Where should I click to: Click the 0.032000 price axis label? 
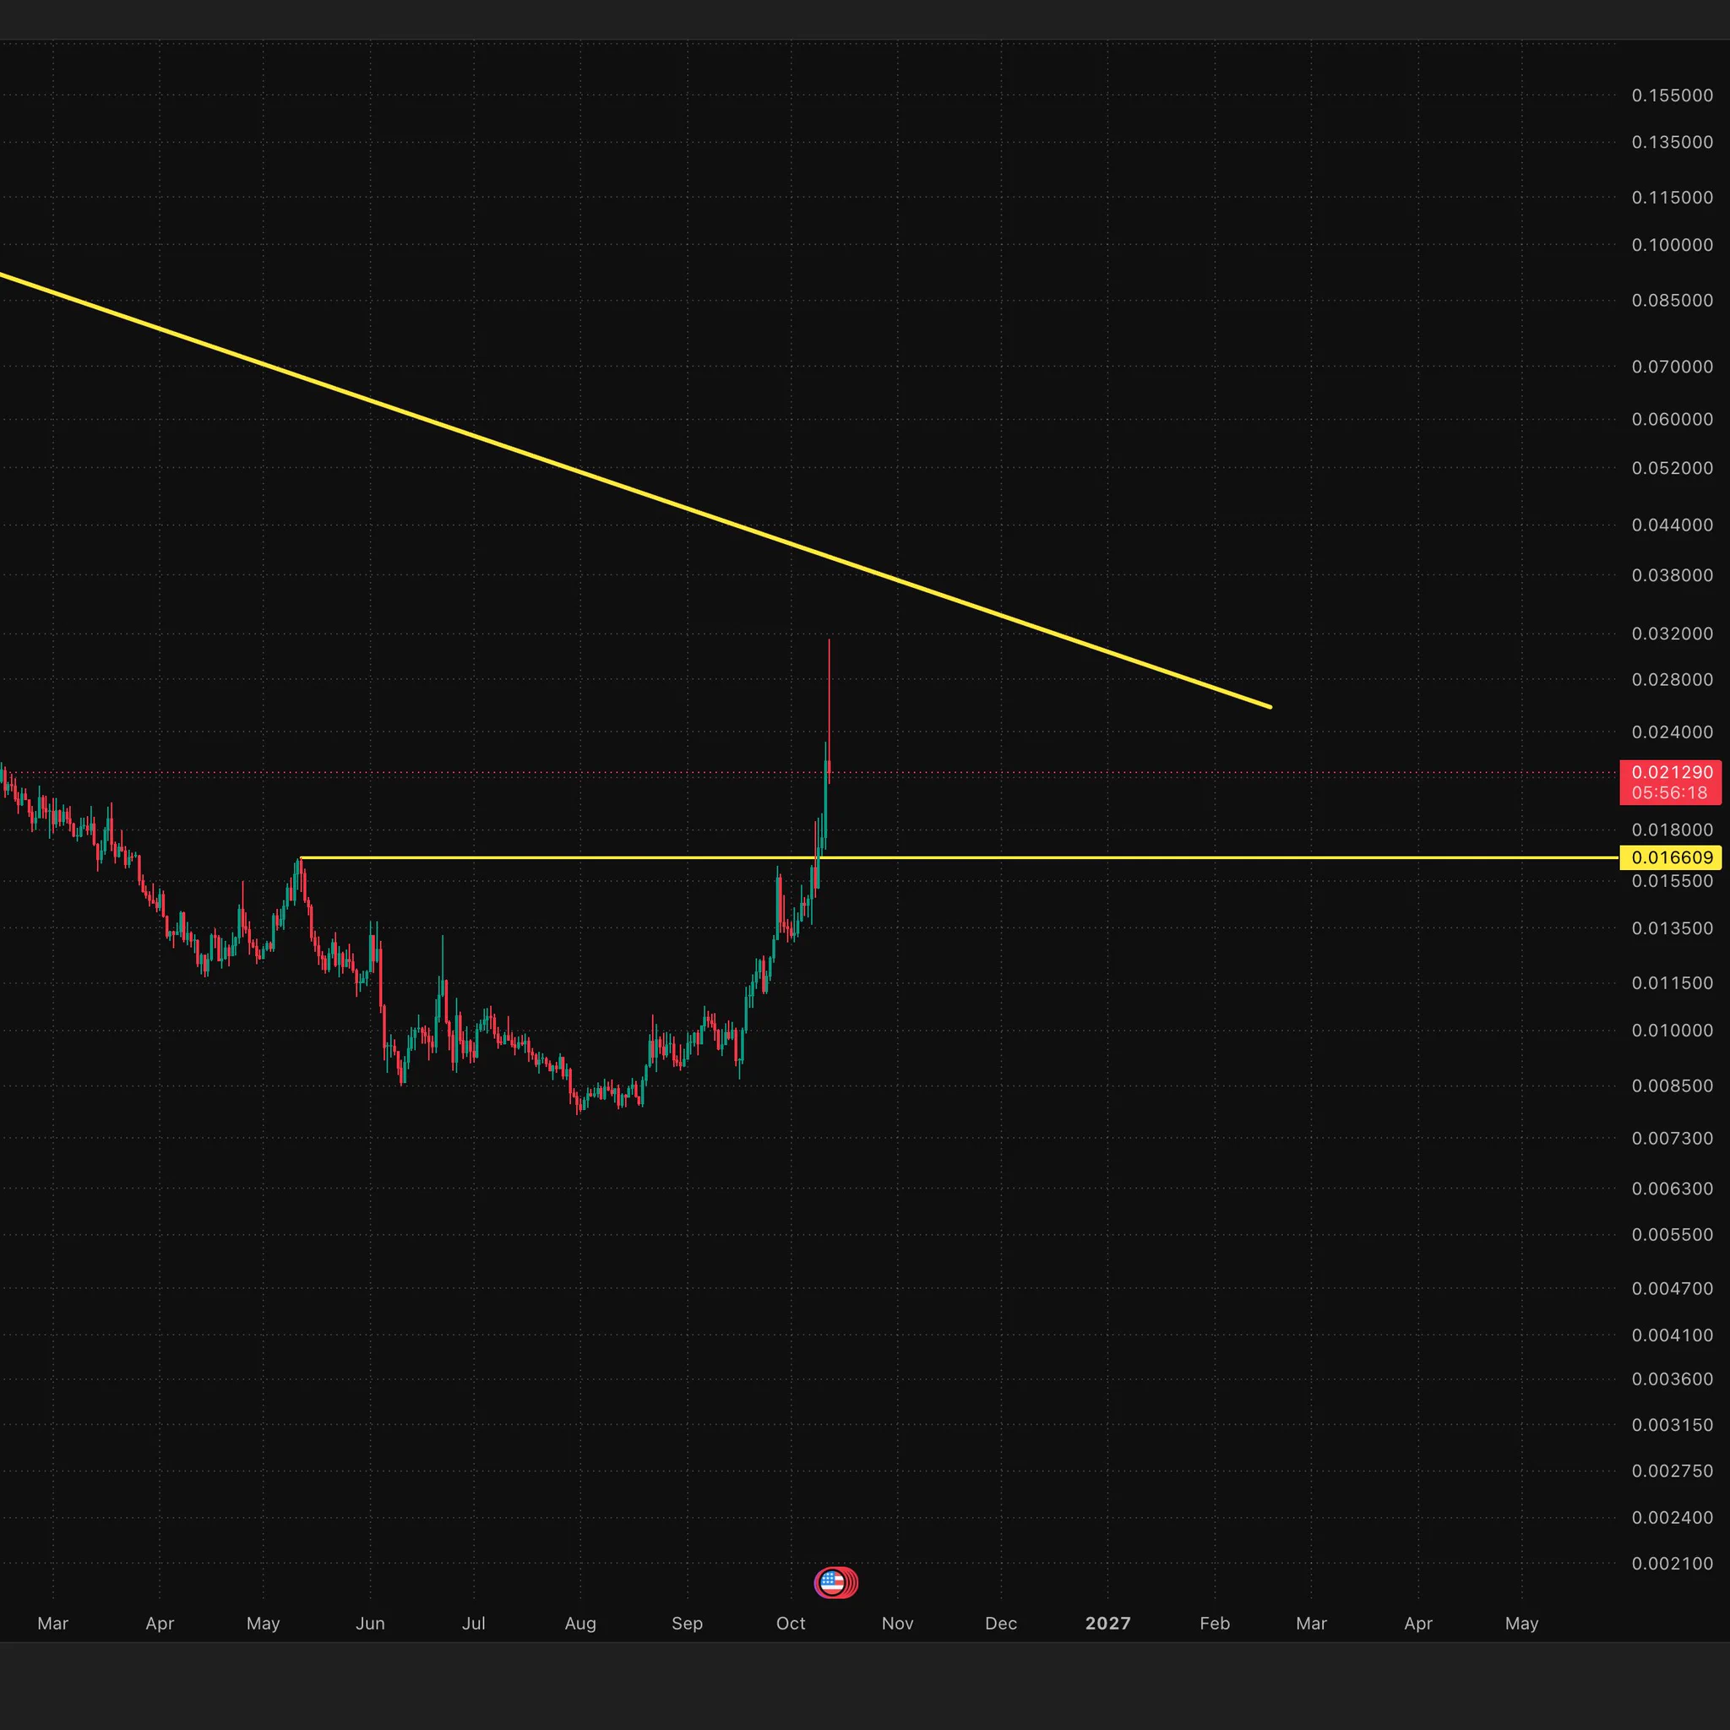pyautogui.click(x=1672, y=634)
